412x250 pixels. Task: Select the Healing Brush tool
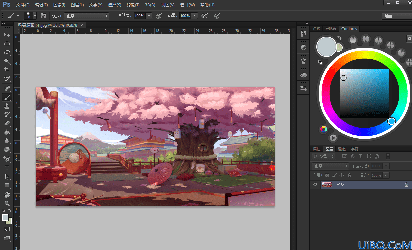[x=7, y=88]
